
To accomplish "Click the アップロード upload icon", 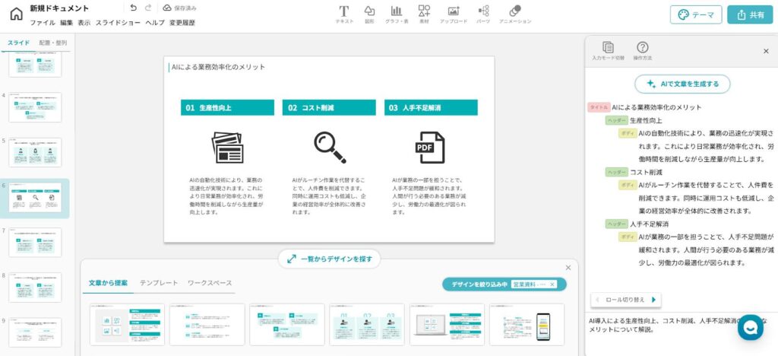I will coord(454,11).
